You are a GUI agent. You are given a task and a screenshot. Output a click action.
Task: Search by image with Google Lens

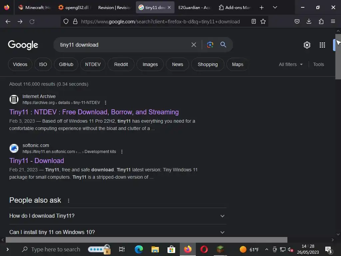pos(210,45)
